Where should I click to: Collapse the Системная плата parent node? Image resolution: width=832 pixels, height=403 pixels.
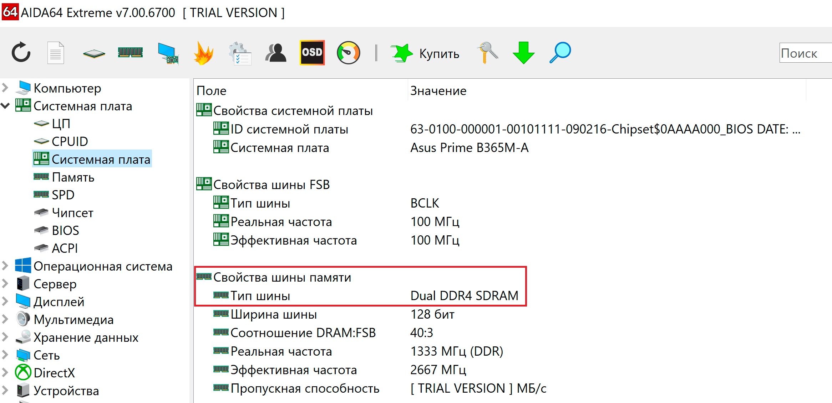5,106
